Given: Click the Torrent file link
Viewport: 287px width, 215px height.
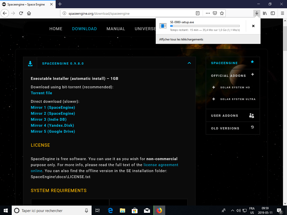Looking at the screenshot, I should pyautogui.click(x=41, y=93).
